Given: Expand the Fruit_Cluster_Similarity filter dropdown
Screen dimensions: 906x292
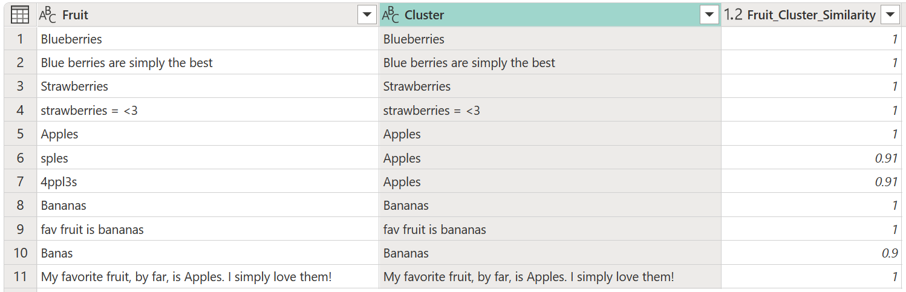Looking at the screenshot, I should click(x=889, y=15).
